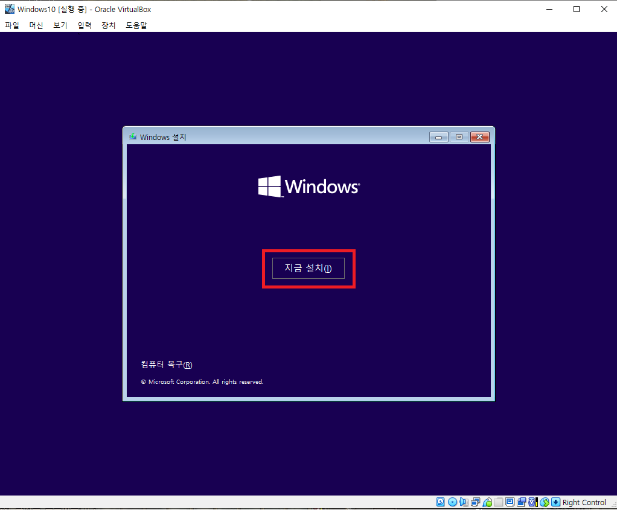617x510 pixels.
Task: Maximize the VirtualBox window
Action: coord(577,9)
